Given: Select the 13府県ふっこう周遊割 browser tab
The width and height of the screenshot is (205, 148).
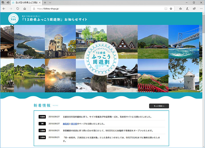Looking at the screenshot, I should (25, 3).
